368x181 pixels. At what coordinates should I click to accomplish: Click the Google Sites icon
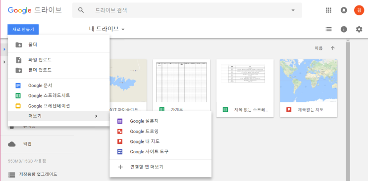(x=120, y=152)
